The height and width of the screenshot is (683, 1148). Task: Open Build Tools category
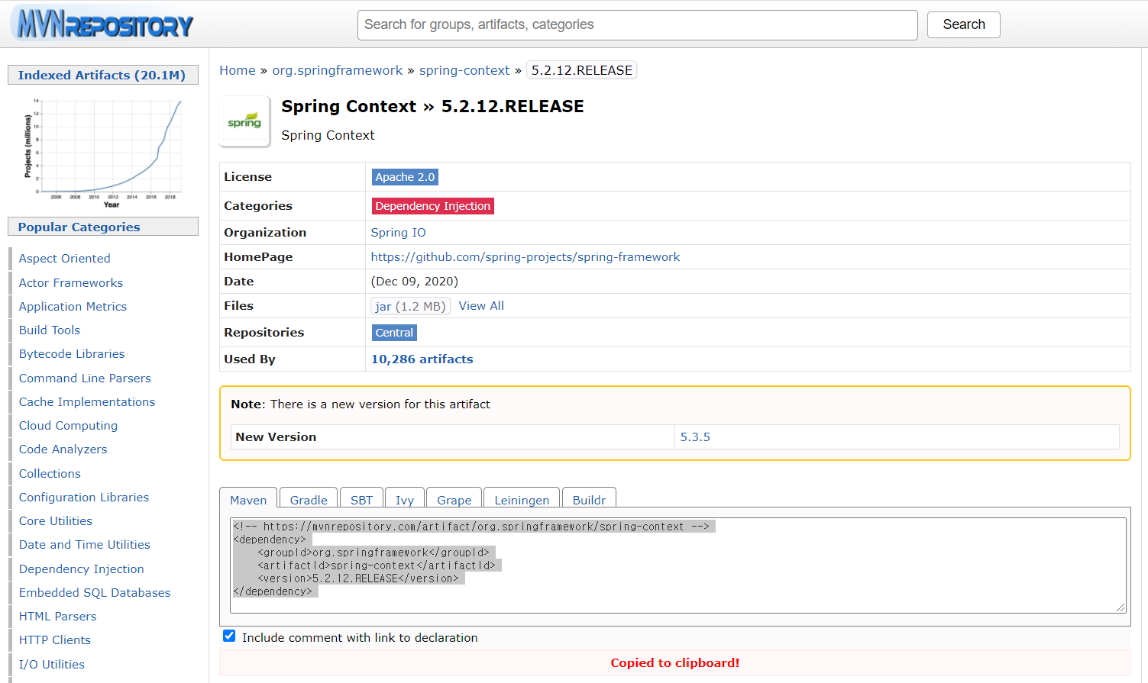click(x=50, y=330)
